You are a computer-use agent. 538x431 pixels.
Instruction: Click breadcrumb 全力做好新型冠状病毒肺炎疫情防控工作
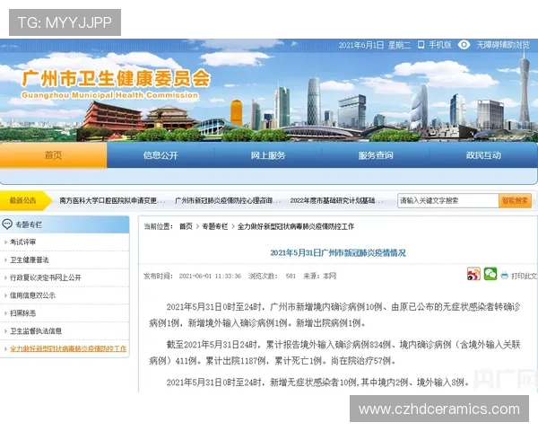tap(296, 226)
